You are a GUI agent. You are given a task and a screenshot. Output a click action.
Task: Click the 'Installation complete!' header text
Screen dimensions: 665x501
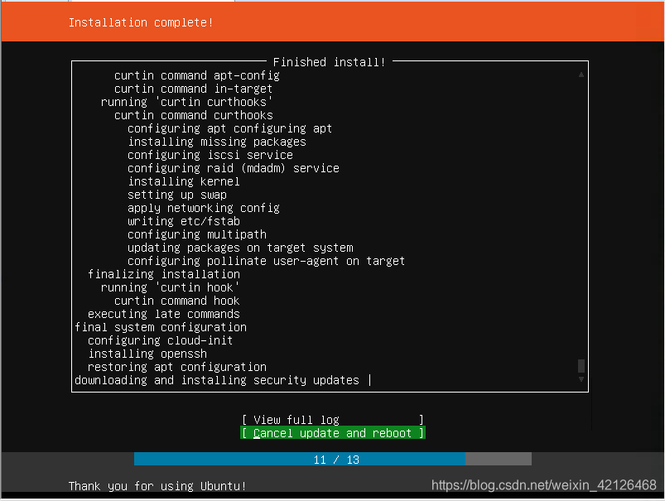point(141,22)
